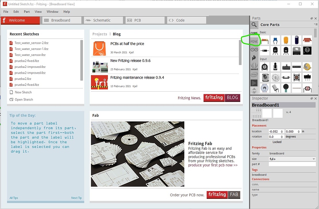319x209 pixels.
Task: Open All Tips
Action: [x=14, y=198]
